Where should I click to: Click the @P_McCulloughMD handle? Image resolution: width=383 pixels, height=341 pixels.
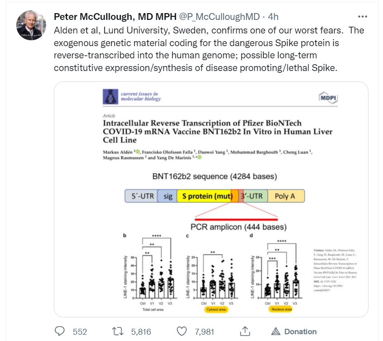pos(220,17)
